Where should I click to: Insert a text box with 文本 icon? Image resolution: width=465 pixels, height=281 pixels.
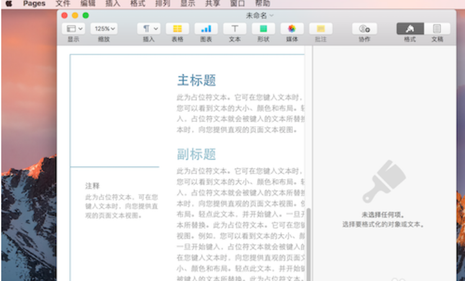click(x=235, y=28)
